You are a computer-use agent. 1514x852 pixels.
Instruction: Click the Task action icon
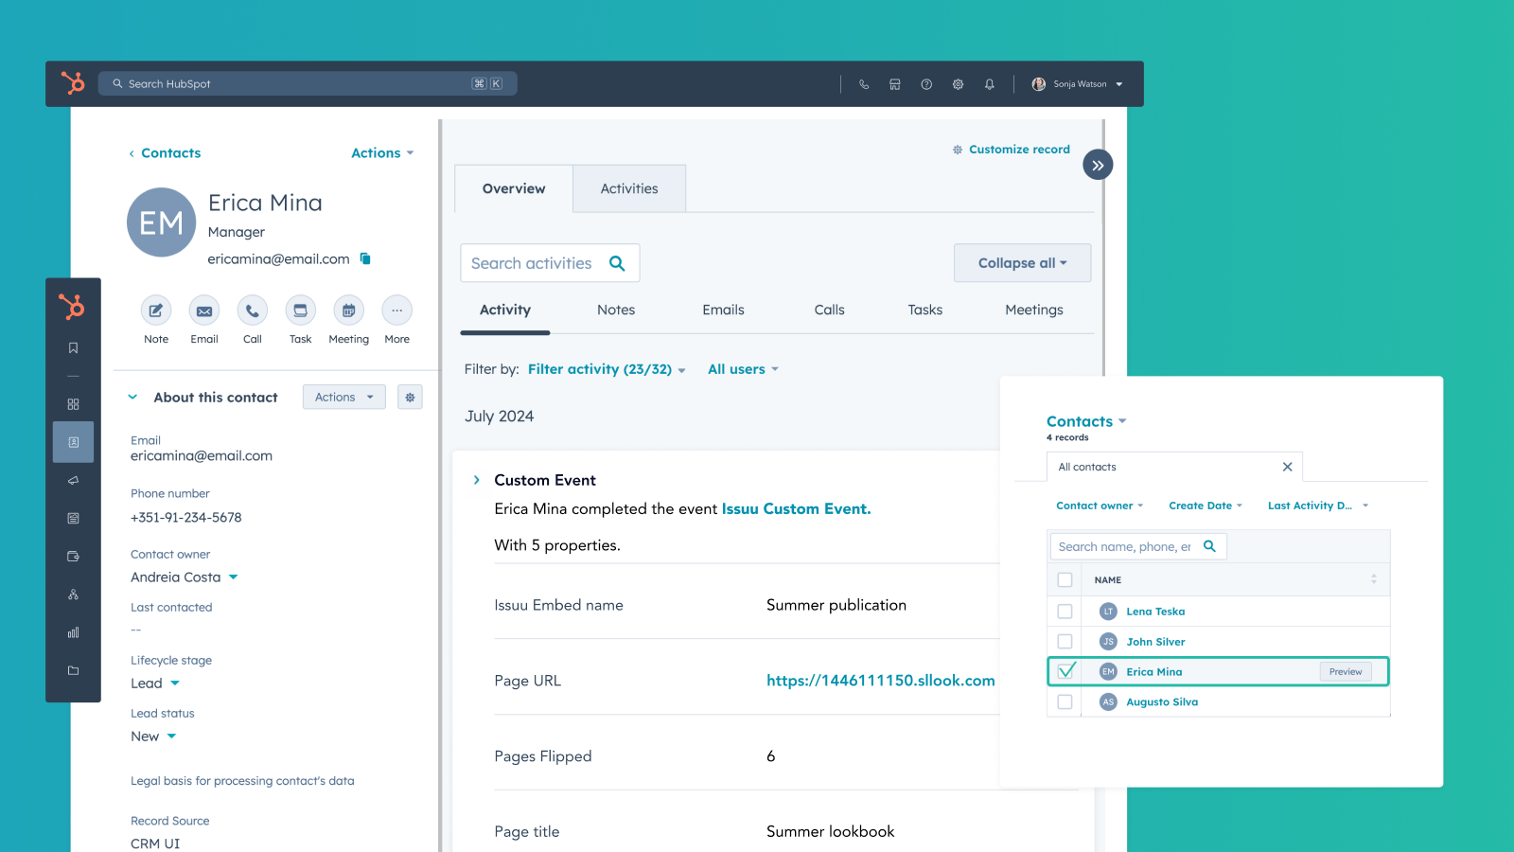coord(300,311)
